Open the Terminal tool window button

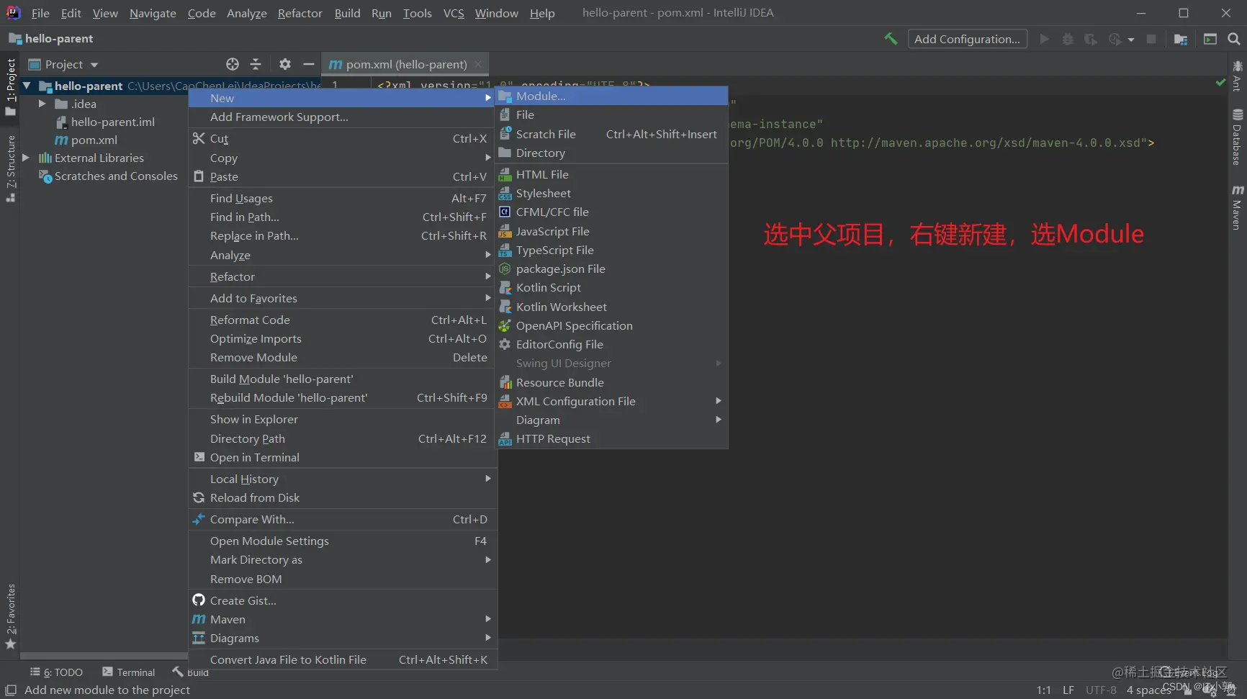click(x=129, y=672)
